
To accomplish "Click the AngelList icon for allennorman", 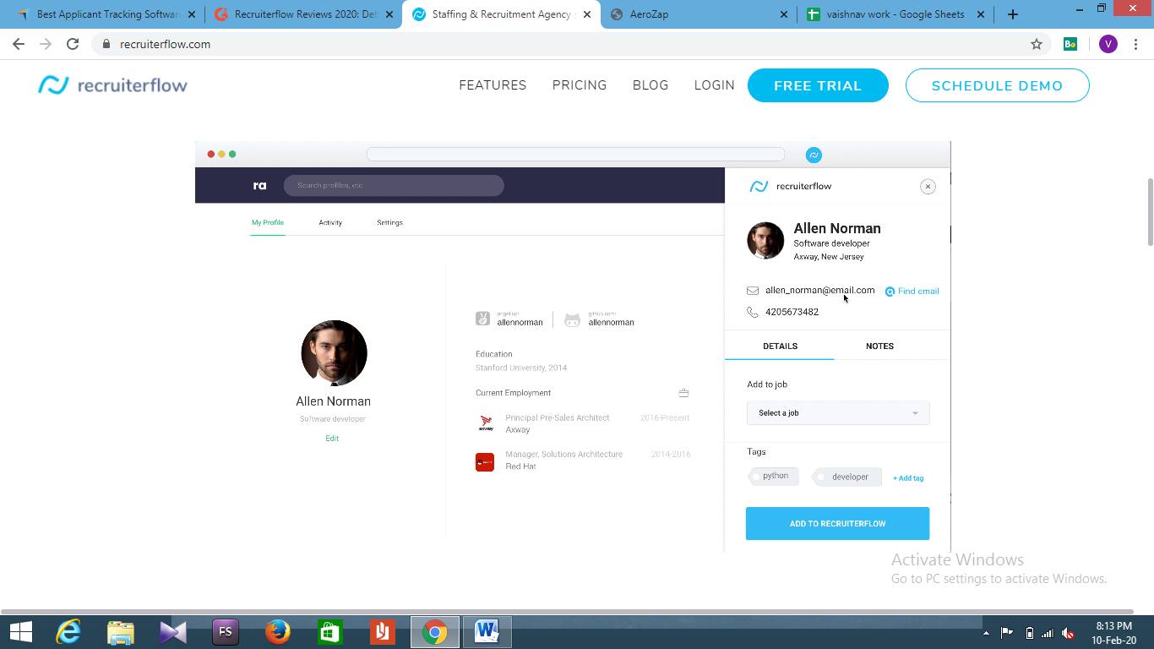I will click(483, 319).
